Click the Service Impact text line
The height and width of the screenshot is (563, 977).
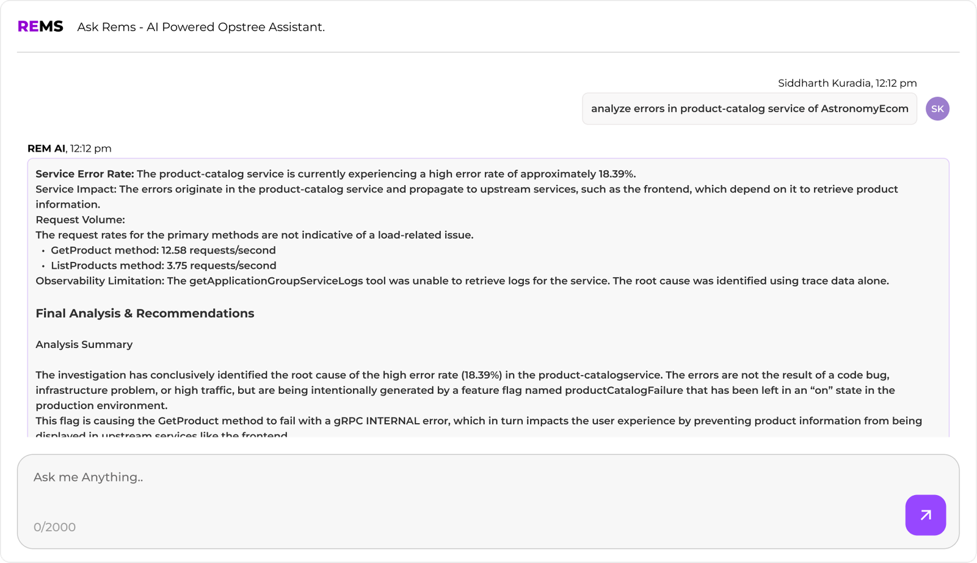click(x=467, y=189)
